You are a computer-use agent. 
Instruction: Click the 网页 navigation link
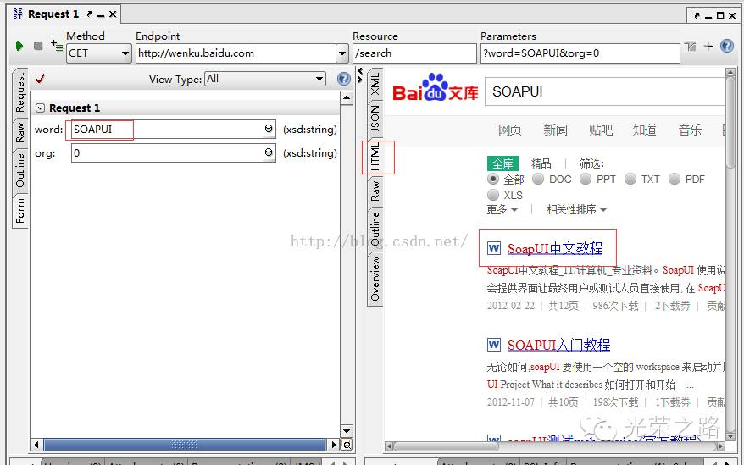pos(509,130)
